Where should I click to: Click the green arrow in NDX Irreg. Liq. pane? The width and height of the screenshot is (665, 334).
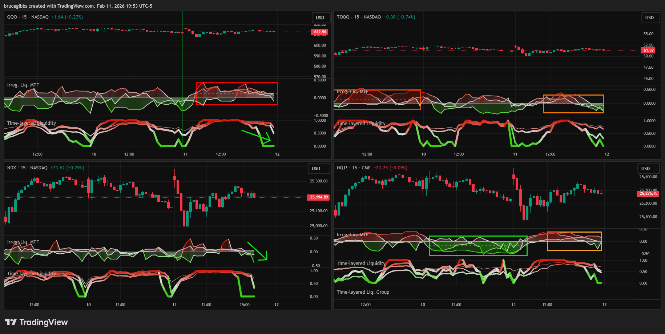click(x=257, y=251)
